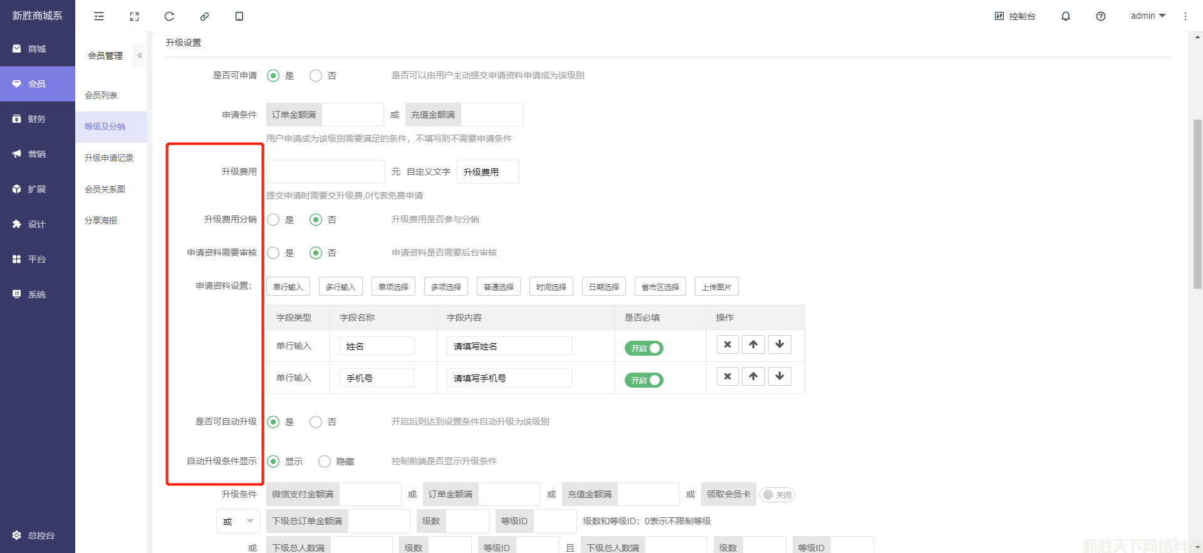
Task: Go to 财务 in main sidebar
Action: point(36,119)
